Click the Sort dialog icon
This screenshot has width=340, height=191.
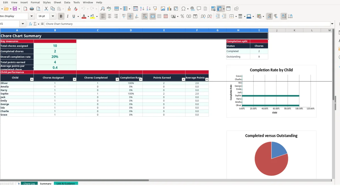(x=135, y=9)
